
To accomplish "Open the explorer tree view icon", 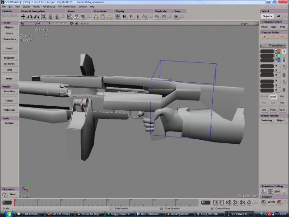I will coord(70,17).
